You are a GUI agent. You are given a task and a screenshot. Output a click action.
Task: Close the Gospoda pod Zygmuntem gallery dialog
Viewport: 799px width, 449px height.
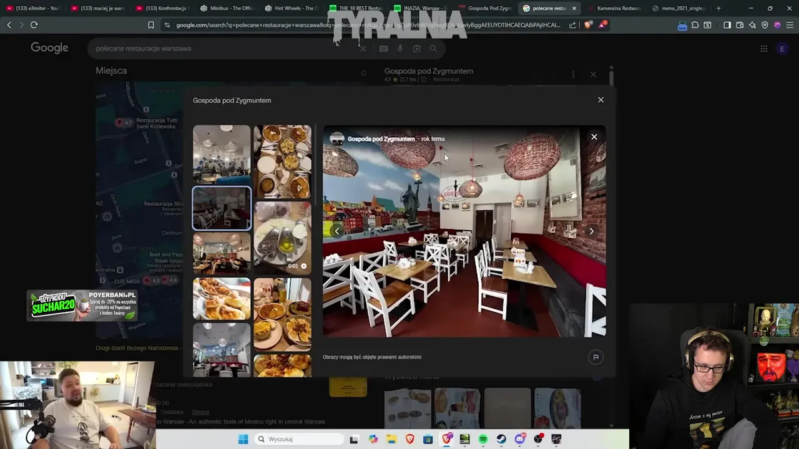tap(600, 100)
